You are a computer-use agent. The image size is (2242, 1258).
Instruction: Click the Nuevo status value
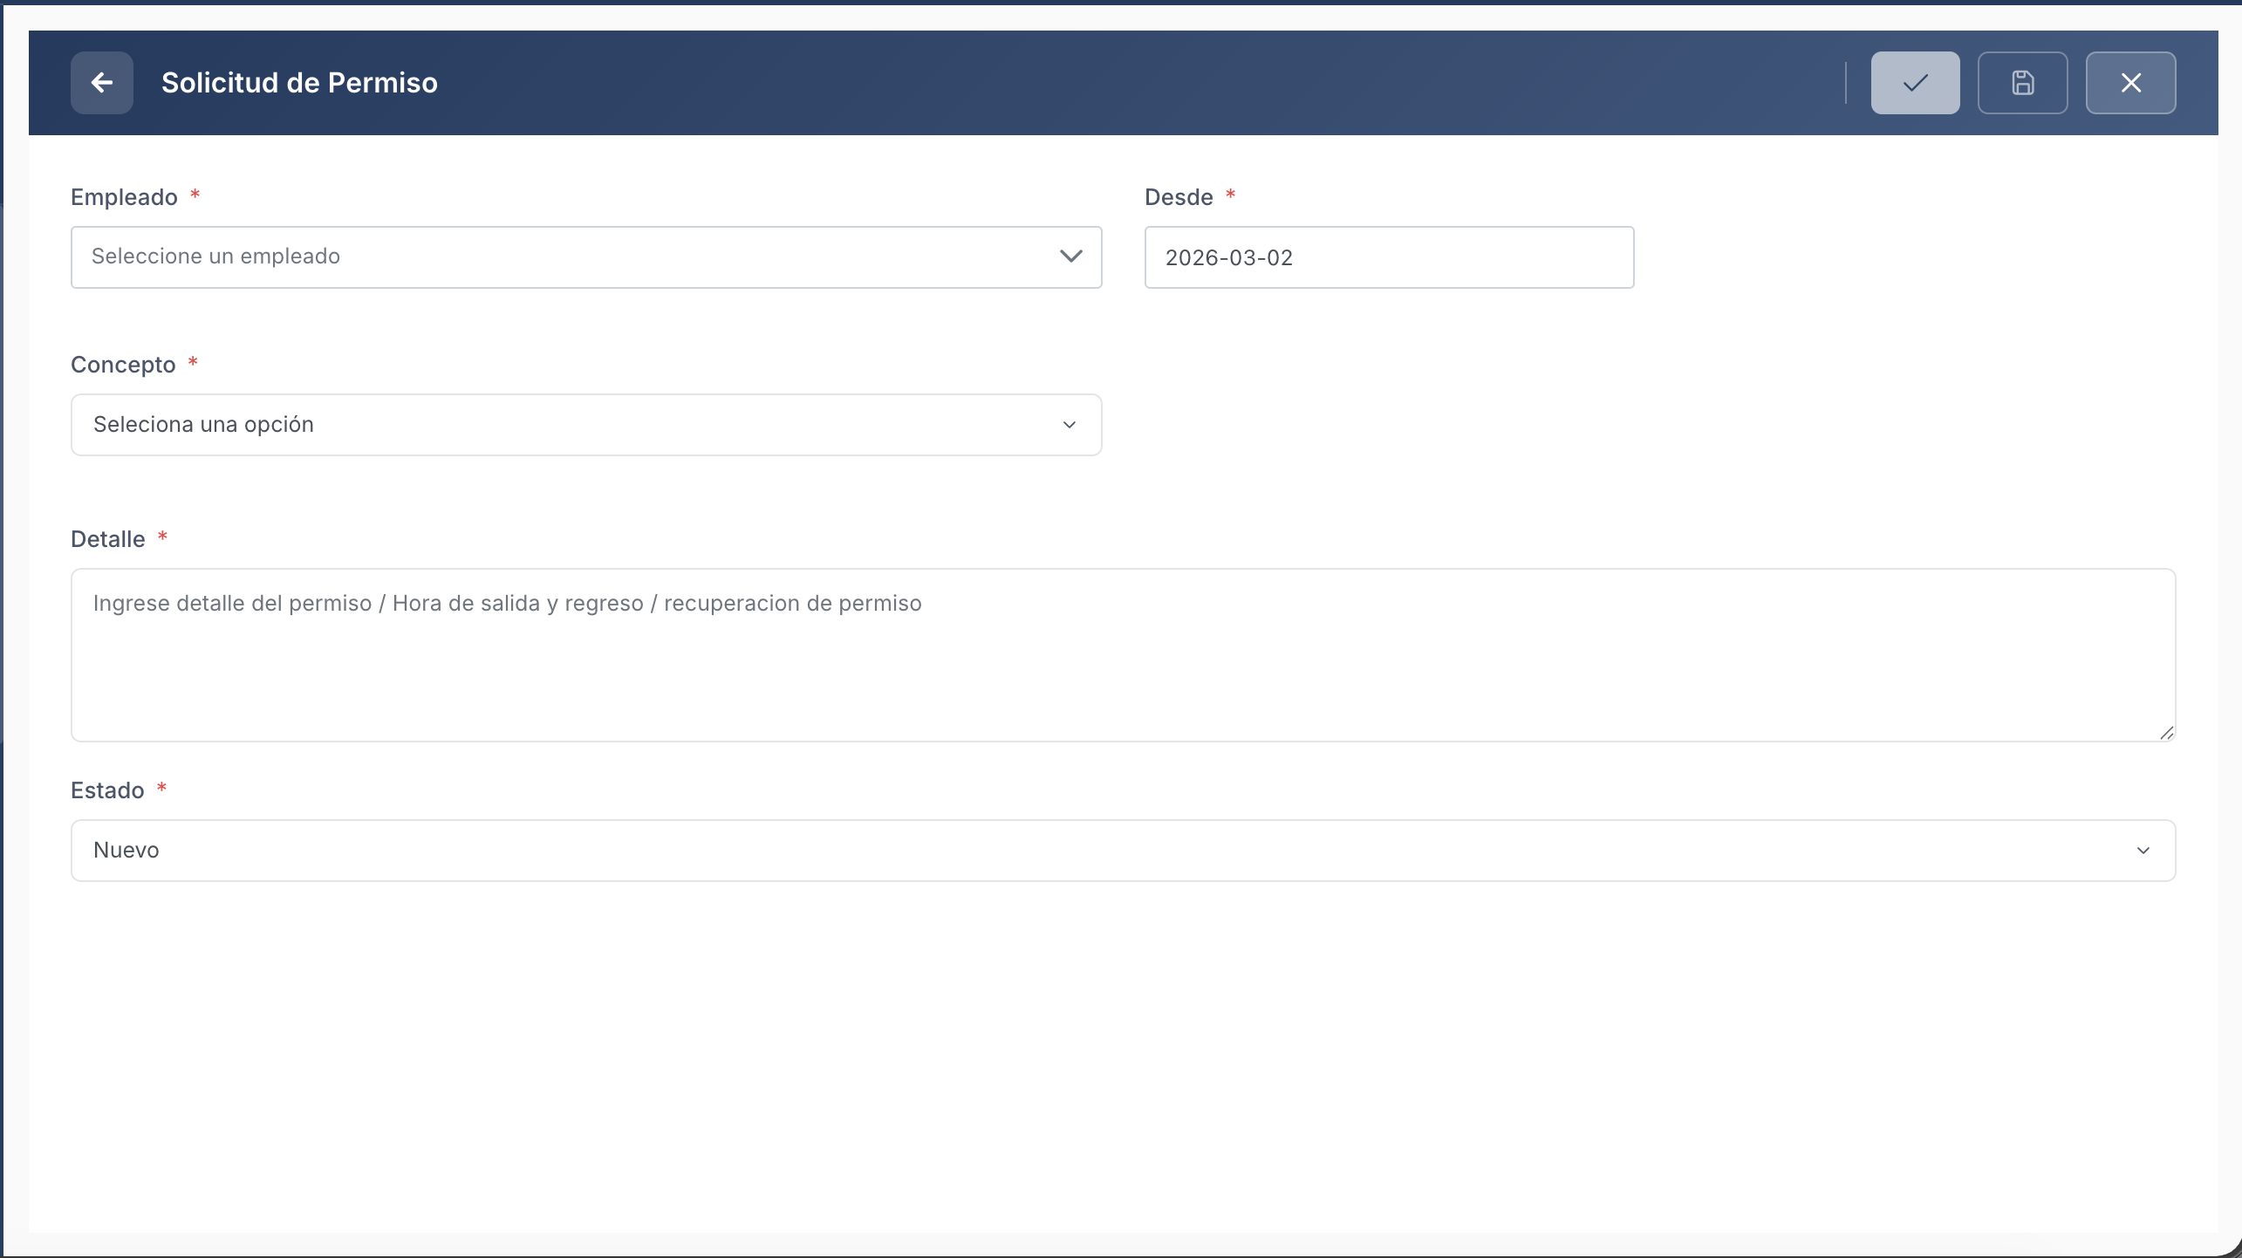click(x=126, y=850)
